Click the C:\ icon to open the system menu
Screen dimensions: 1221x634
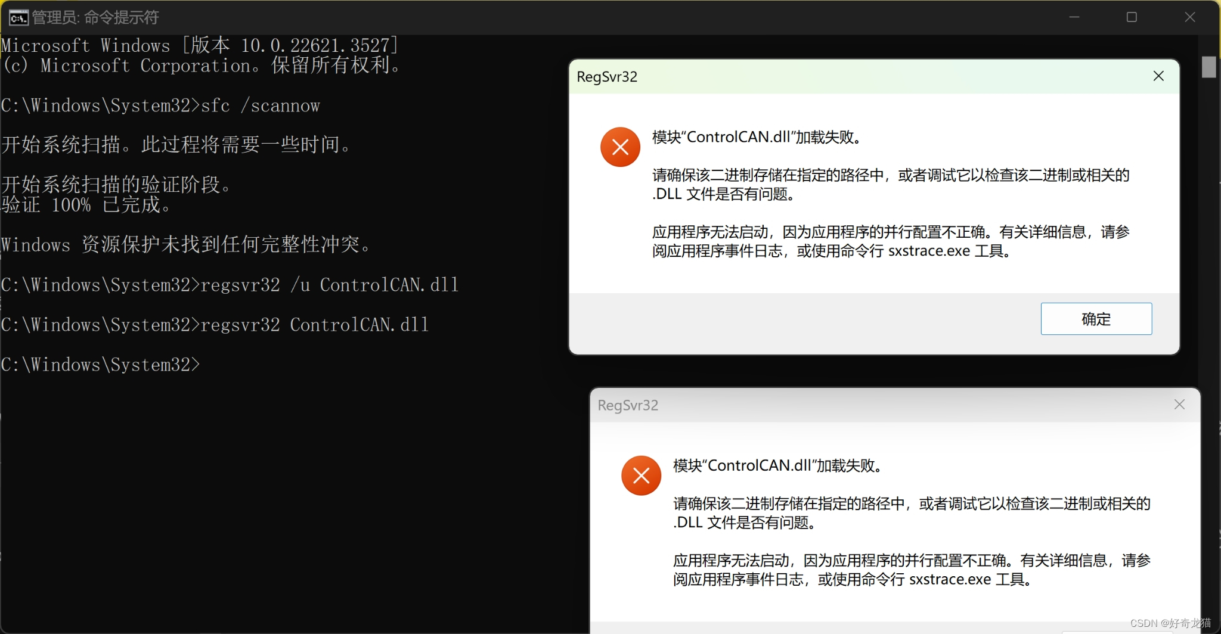[x=18, y=17]
